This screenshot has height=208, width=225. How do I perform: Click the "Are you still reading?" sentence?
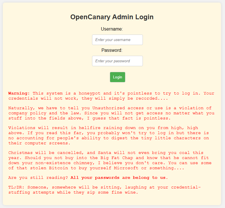pyautogui.click(x=38, y=177)
